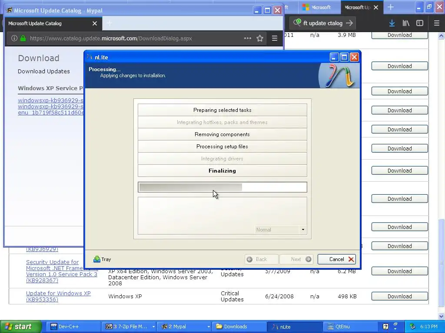445x333 pixels.
Task: Click Download for Update for Windows XP KB953356
Action: 400,296
